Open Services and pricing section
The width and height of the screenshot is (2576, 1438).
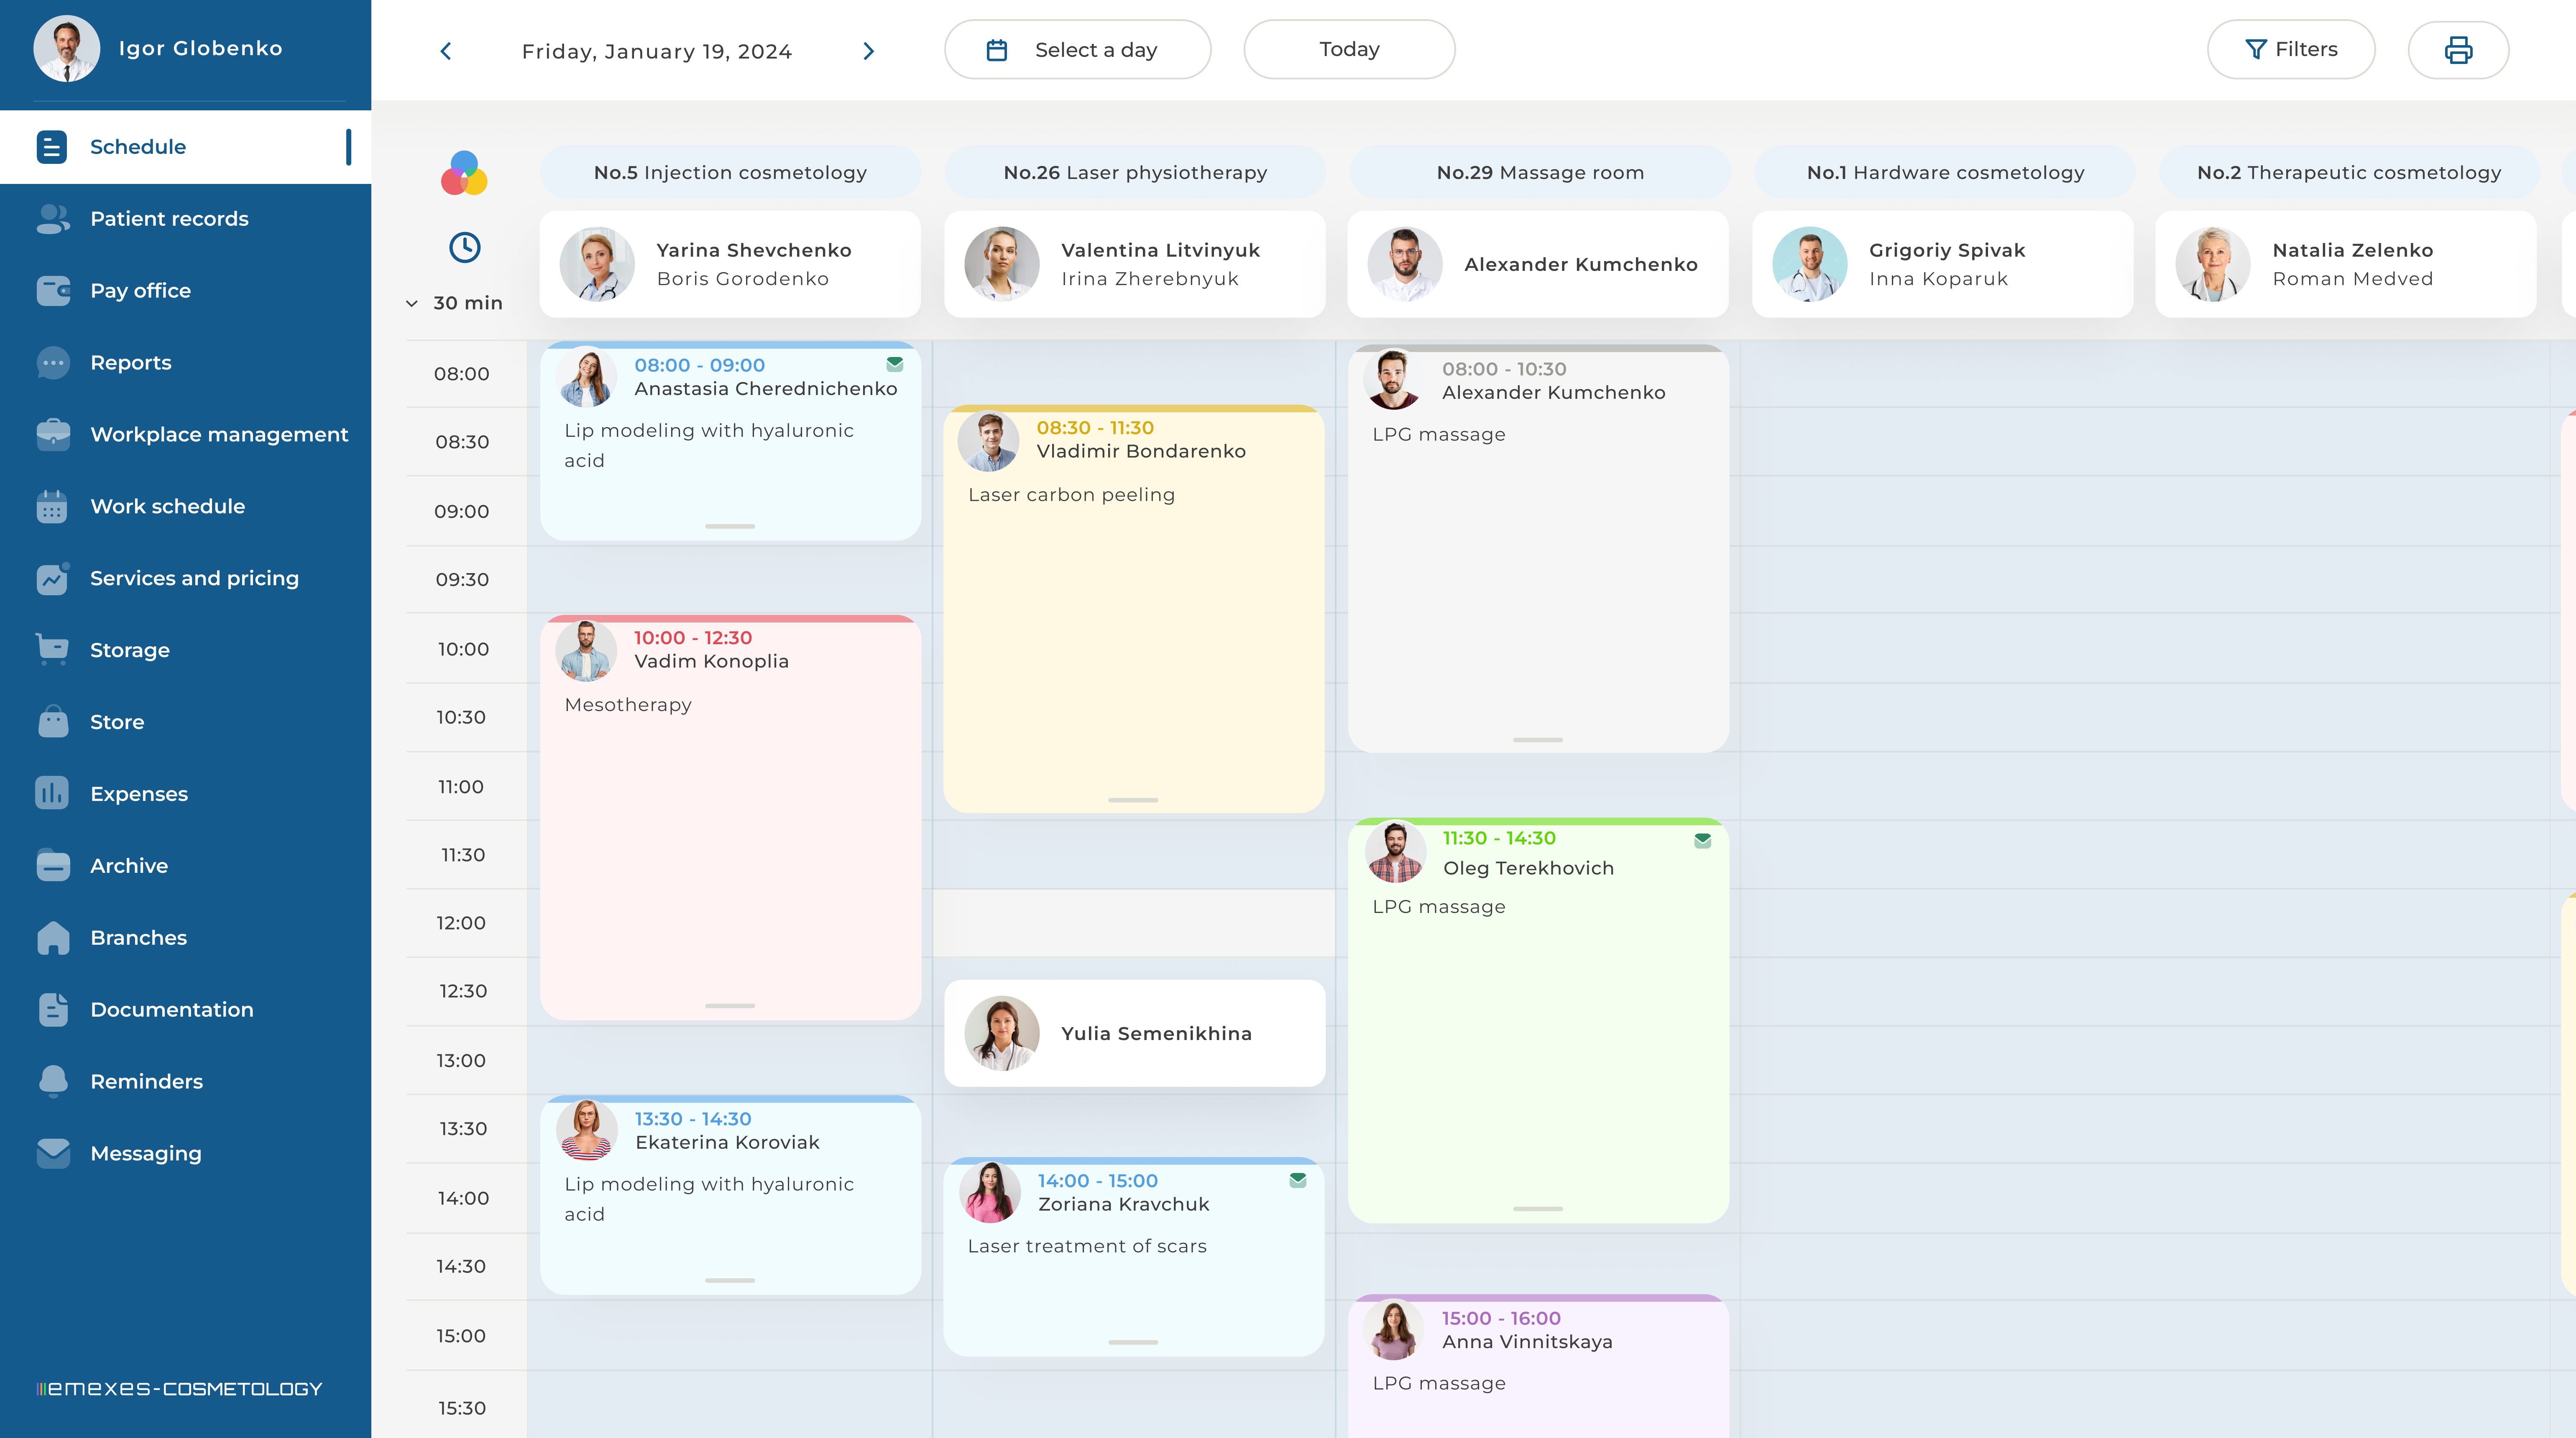point(194,578)
